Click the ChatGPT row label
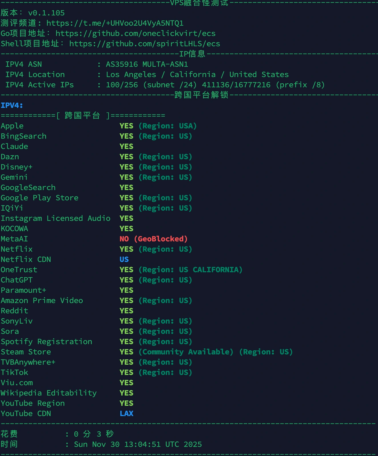The width and height of the screenshot is (378, 456). (17, 280)
